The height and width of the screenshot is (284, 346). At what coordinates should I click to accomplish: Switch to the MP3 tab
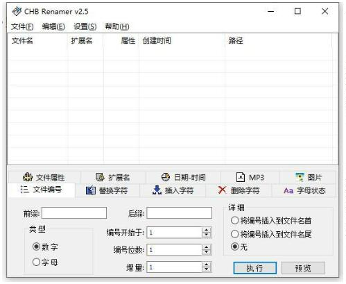point(250,177)
